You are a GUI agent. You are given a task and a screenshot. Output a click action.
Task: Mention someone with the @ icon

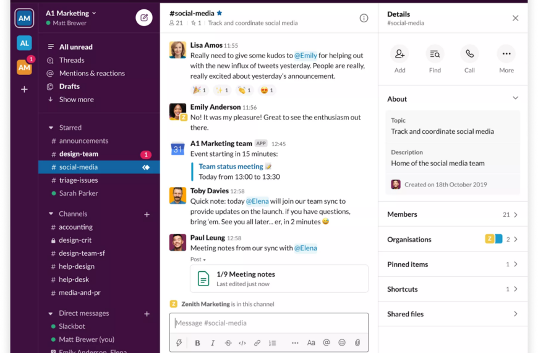[x=327, y=342]
